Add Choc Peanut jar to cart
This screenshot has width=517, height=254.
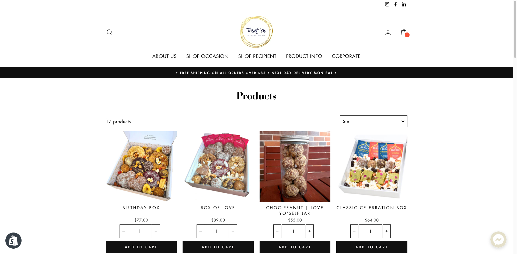pos(295,247)
